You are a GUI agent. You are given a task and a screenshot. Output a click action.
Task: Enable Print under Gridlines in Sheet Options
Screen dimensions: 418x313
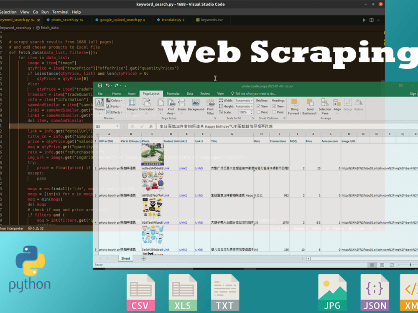pyautogui.click(x=258, y=112)
